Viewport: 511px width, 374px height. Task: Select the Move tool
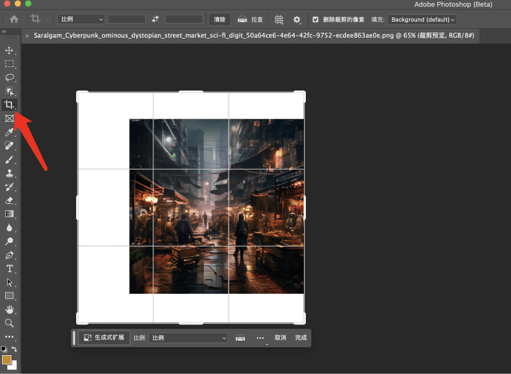(9, 50)
